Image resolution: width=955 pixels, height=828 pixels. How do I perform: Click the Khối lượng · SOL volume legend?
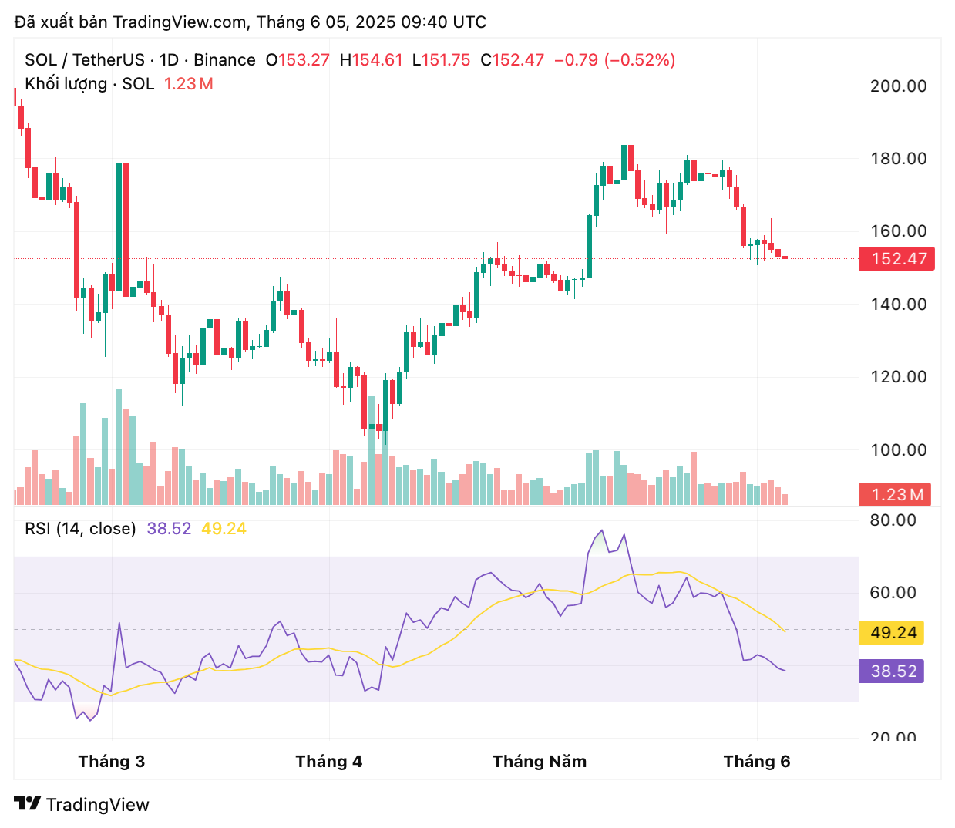89,84
